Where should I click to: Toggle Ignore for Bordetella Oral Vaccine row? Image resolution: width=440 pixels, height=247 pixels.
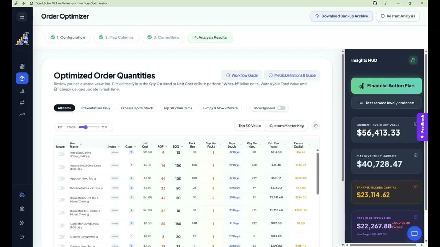[x=61, y=188]
